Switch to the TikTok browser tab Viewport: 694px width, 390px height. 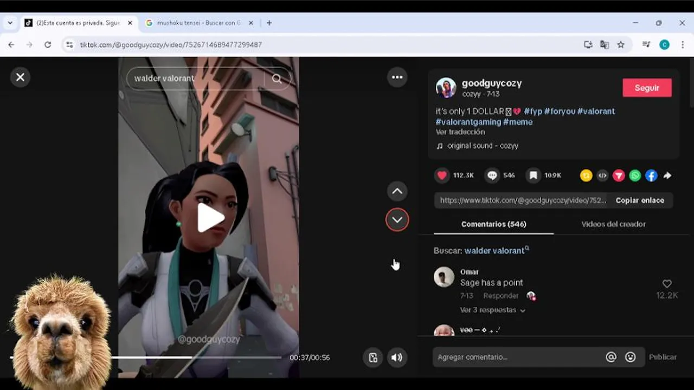pos(78,23)
